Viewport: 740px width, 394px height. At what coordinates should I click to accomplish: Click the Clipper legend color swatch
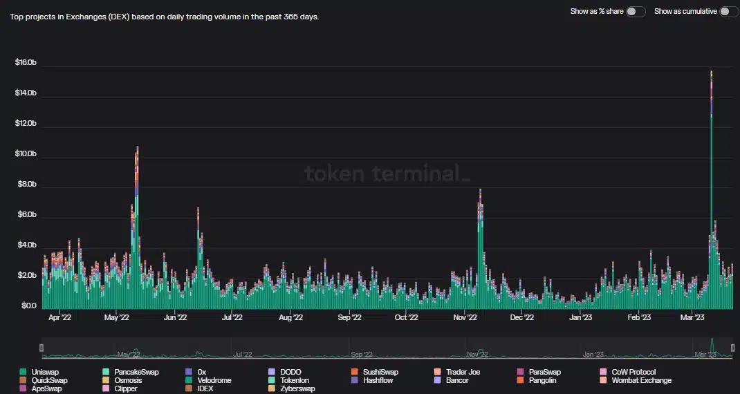pos(106,388)
